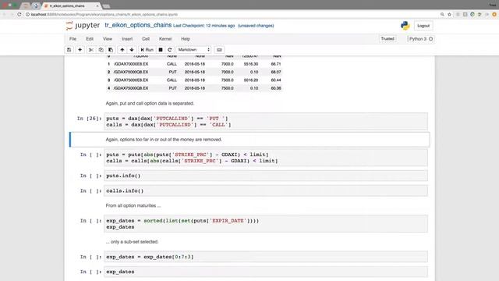Click the 60.36 value in table
The height and width of the screenshot is (281, 499).
pos(276,88)
